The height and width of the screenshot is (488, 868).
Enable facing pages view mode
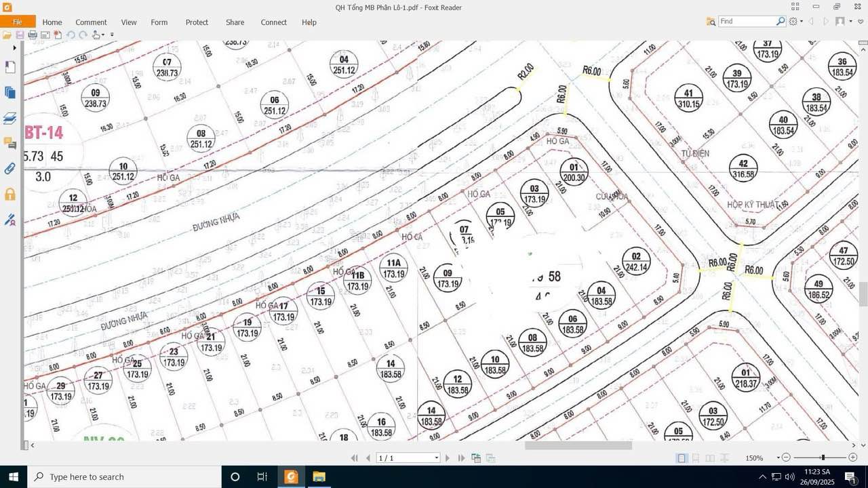click(710, 457)
